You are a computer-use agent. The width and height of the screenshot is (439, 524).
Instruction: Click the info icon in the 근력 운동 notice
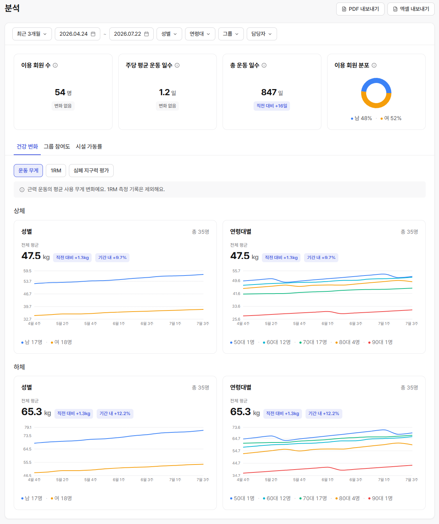[22, 190]
